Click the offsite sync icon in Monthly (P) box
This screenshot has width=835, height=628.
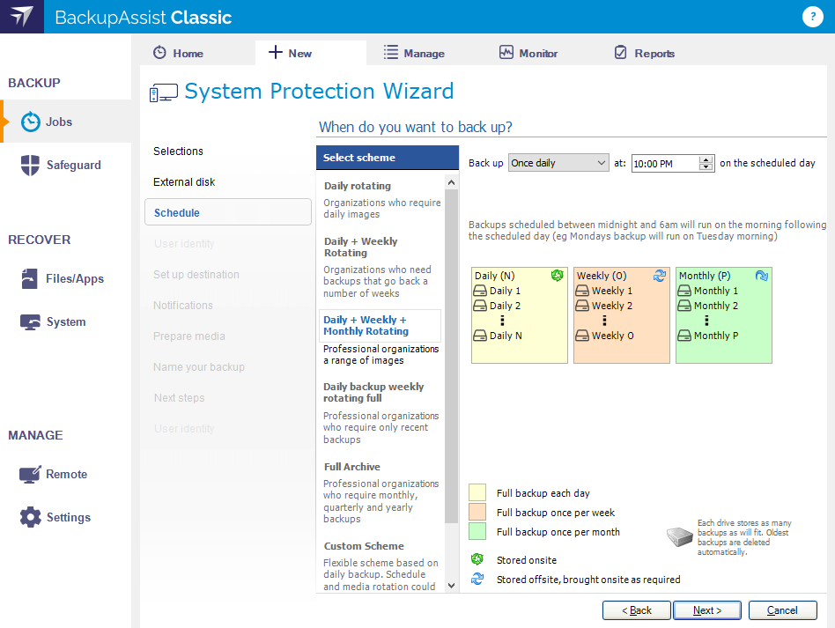tap(762, 276)
